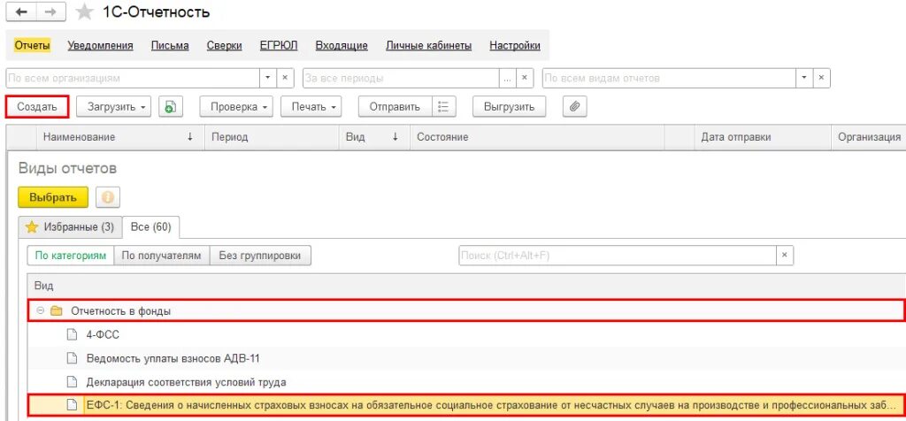Sort by the Вид column header
906x421 pixels.
click(x=374, y=137)
